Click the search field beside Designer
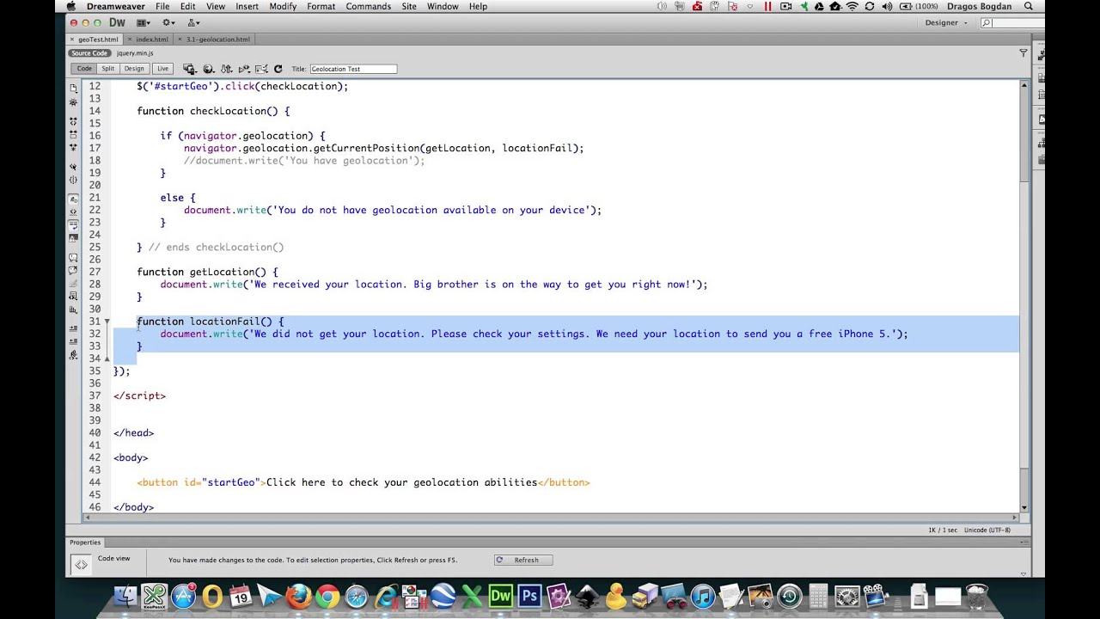Image resolution: width=1100 pixels, height=619 pixels. click(1011, 22)
